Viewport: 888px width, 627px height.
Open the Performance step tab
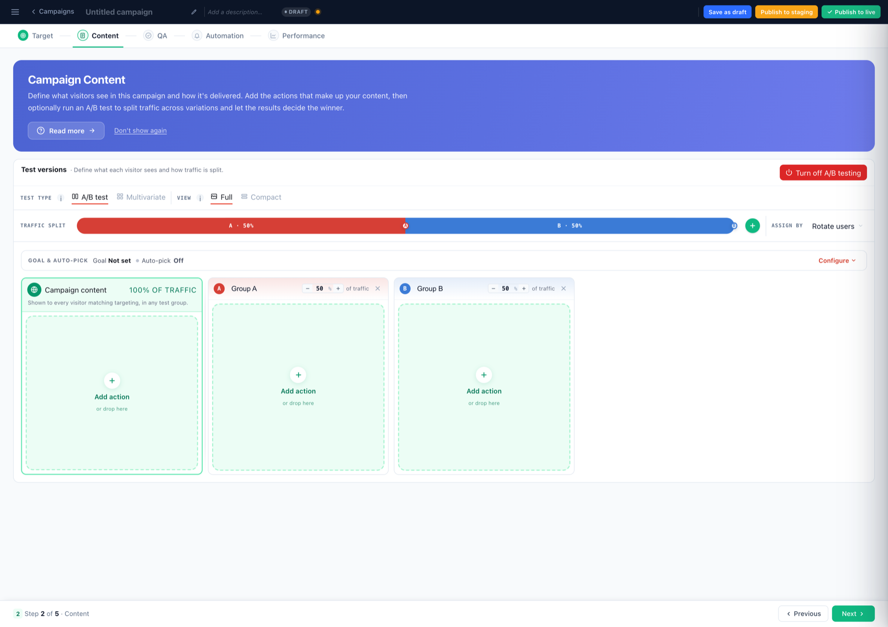tap(296, 36)
